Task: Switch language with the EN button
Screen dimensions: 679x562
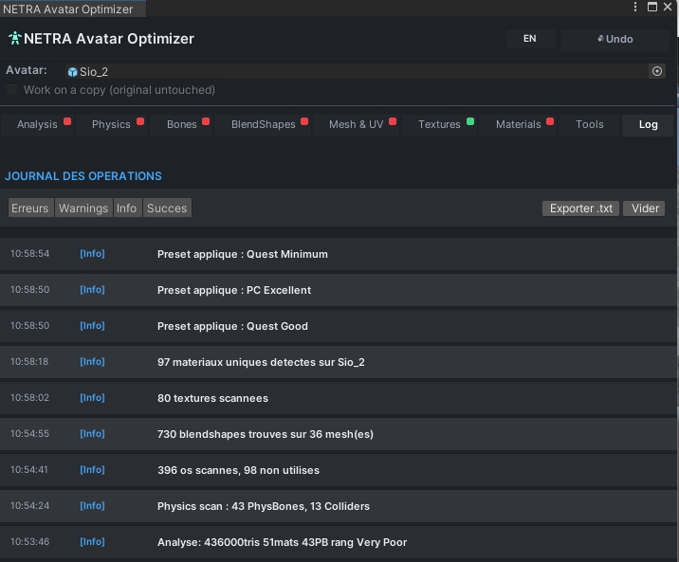Action: (529, 39)
